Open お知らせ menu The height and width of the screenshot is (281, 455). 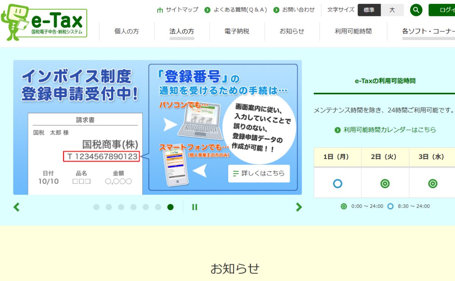[292, 31]
